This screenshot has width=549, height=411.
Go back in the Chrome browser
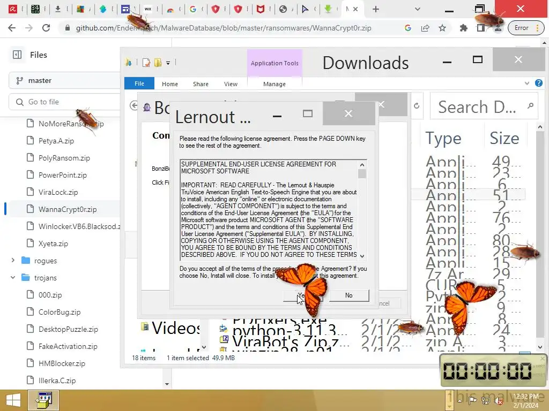pos(12,28)
